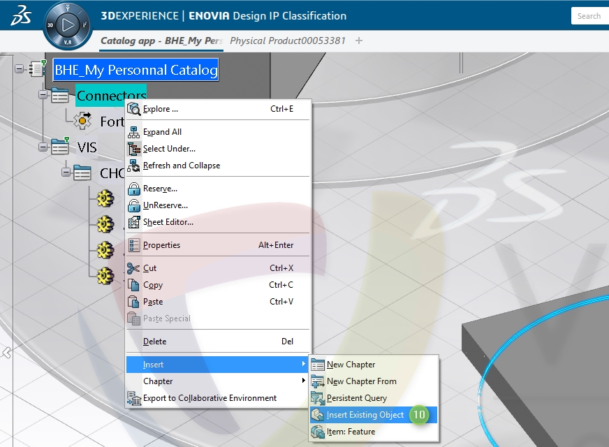Choose Explore from the context menu
This screenshot has height=447, width=609.
(218, 109)
